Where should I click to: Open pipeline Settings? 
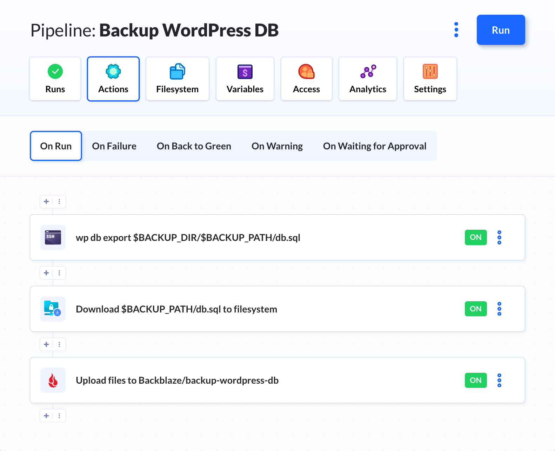point(430,79)
